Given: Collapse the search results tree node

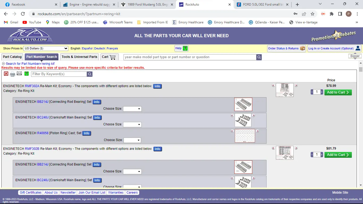Looking at the screenshot, I should [3, 64].
